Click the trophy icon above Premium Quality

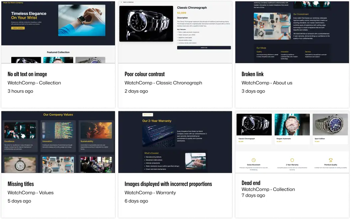tap(330, 160)
